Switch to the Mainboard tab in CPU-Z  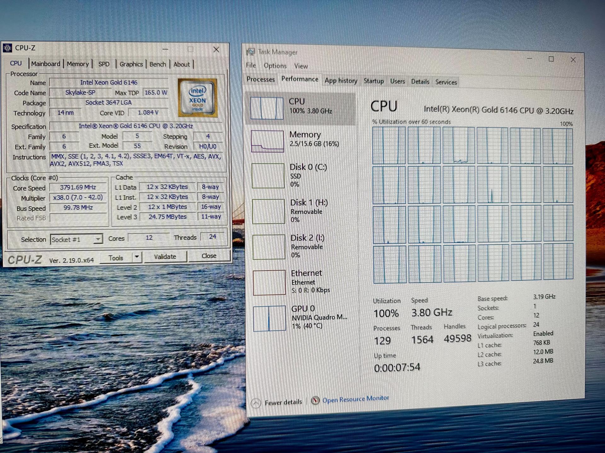click(x=46, y=64)
